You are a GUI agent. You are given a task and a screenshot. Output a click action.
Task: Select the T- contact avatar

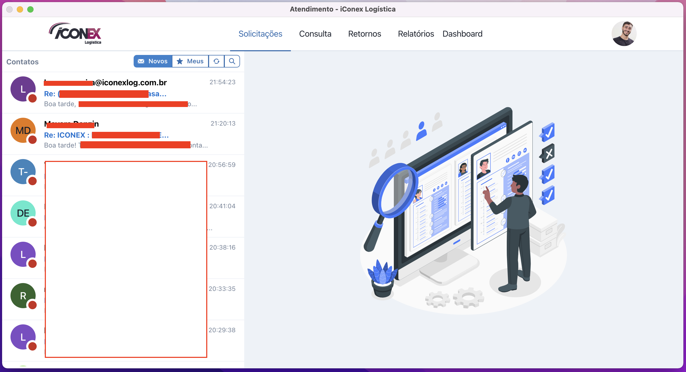click(23, 172)
